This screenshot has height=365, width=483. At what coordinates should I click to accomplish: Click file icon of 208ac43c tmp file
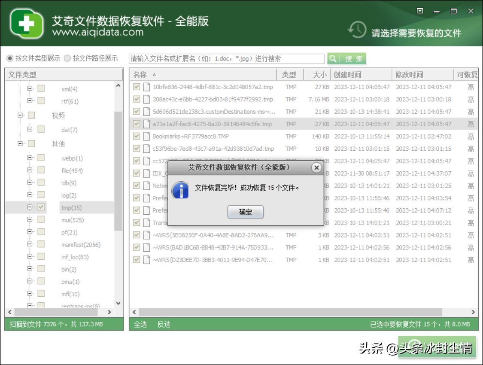coord(147,99)
